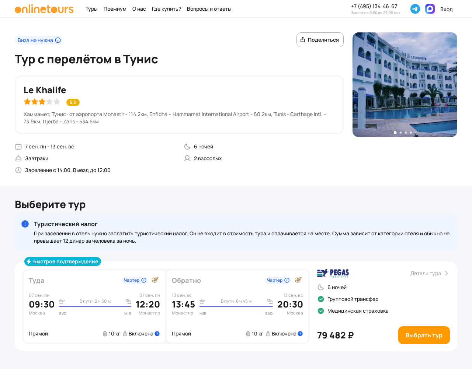This screenshot has width=472, height=369.
Task: Click the meal icon beside 'Завтраки'
Action: pyautogui.click(x=18, y=158)
